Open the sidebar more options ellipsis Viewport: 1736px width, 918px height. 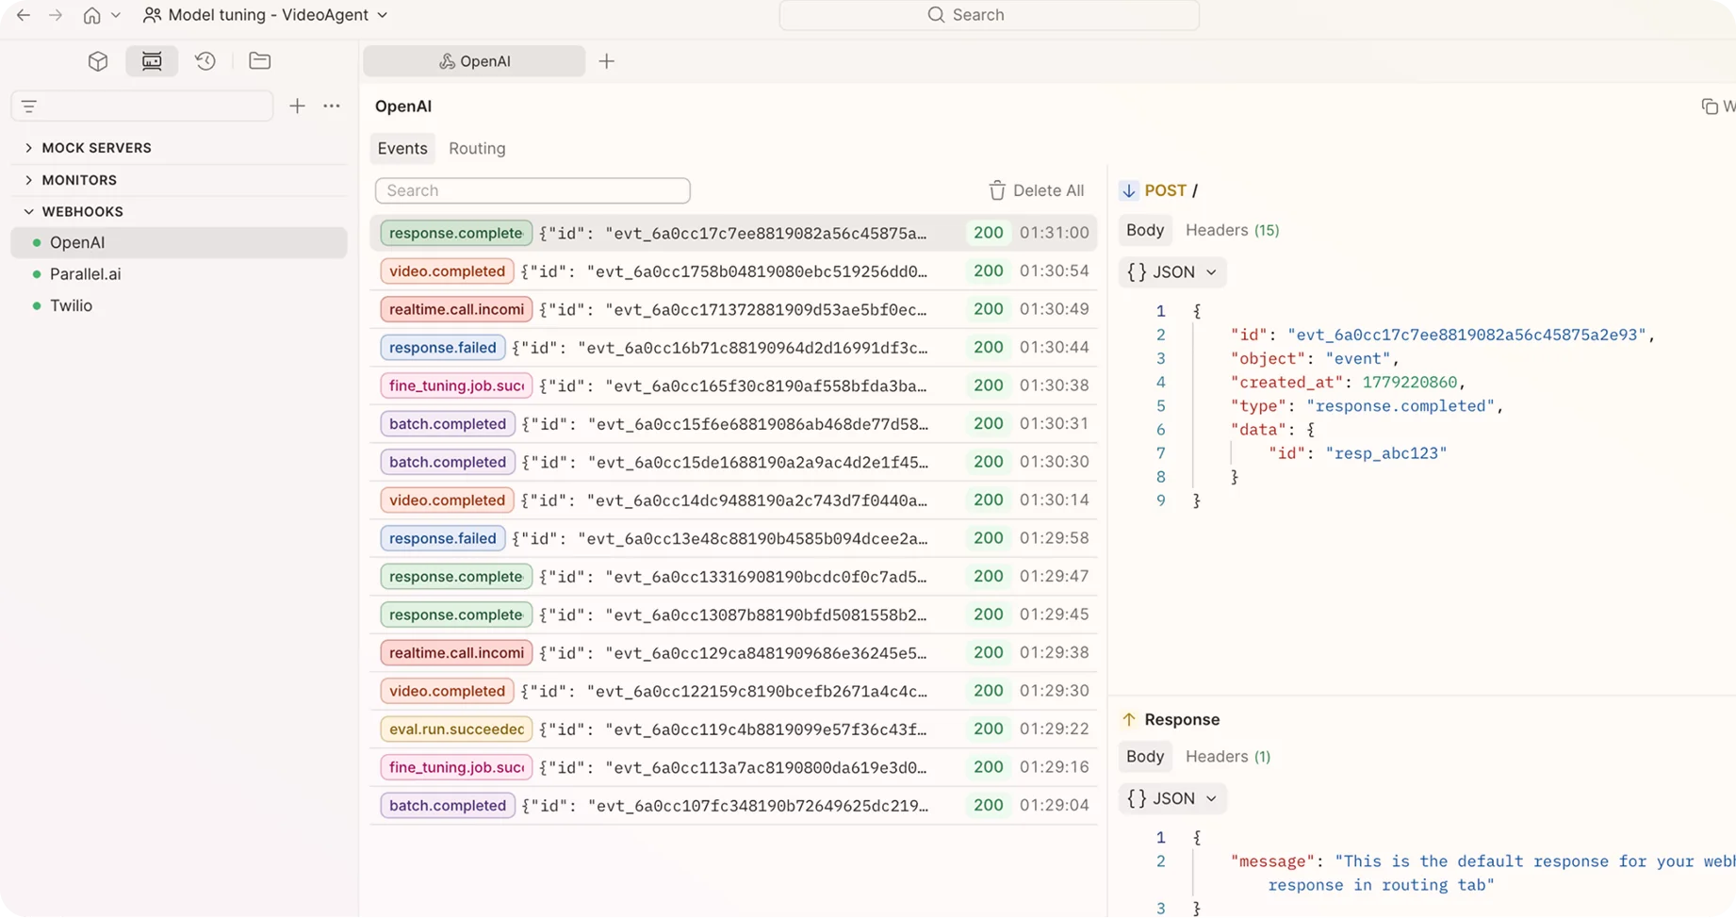coord(332,107)
